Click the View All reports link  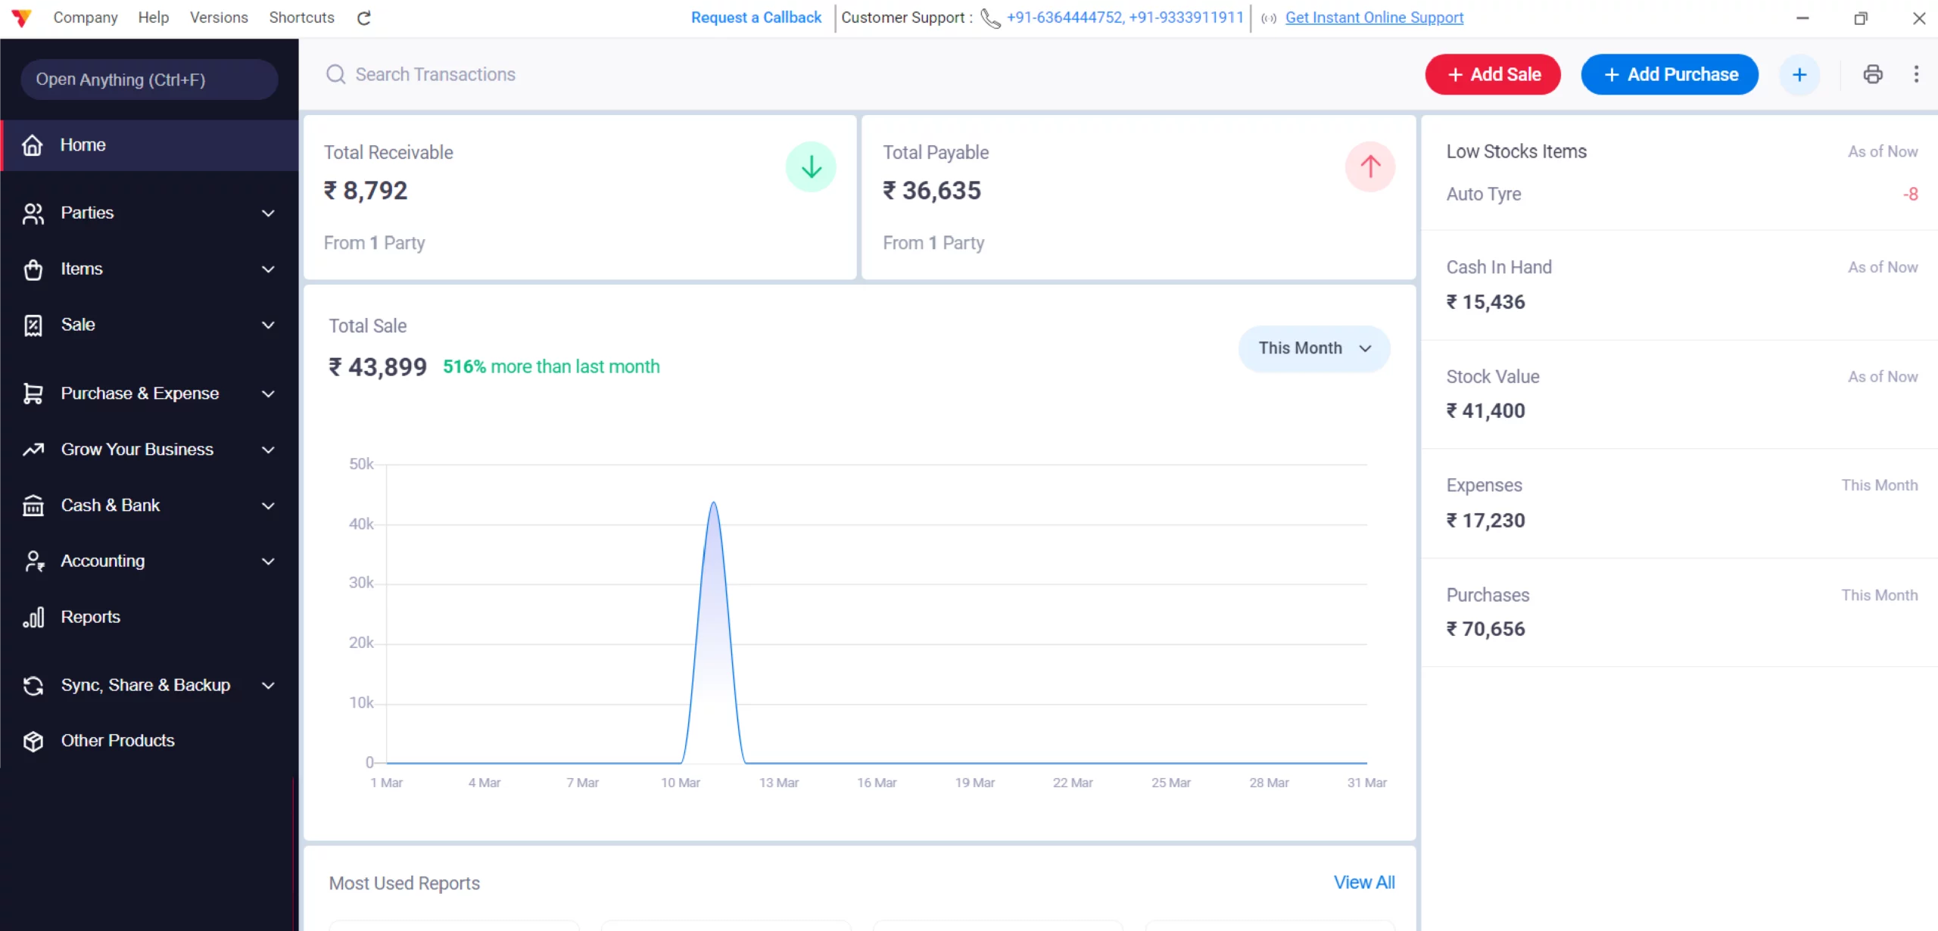pyautogui.click(x=1363, y=883)
